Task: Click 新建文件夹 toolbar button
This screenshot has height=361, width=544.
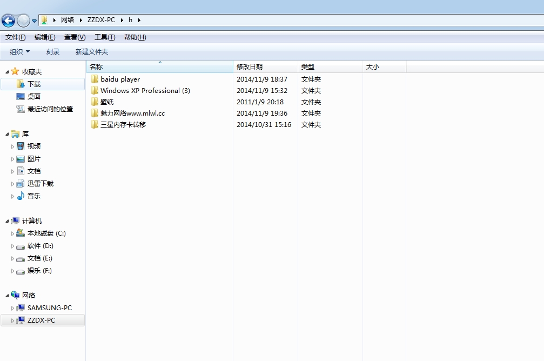Action: coord(92,52)
